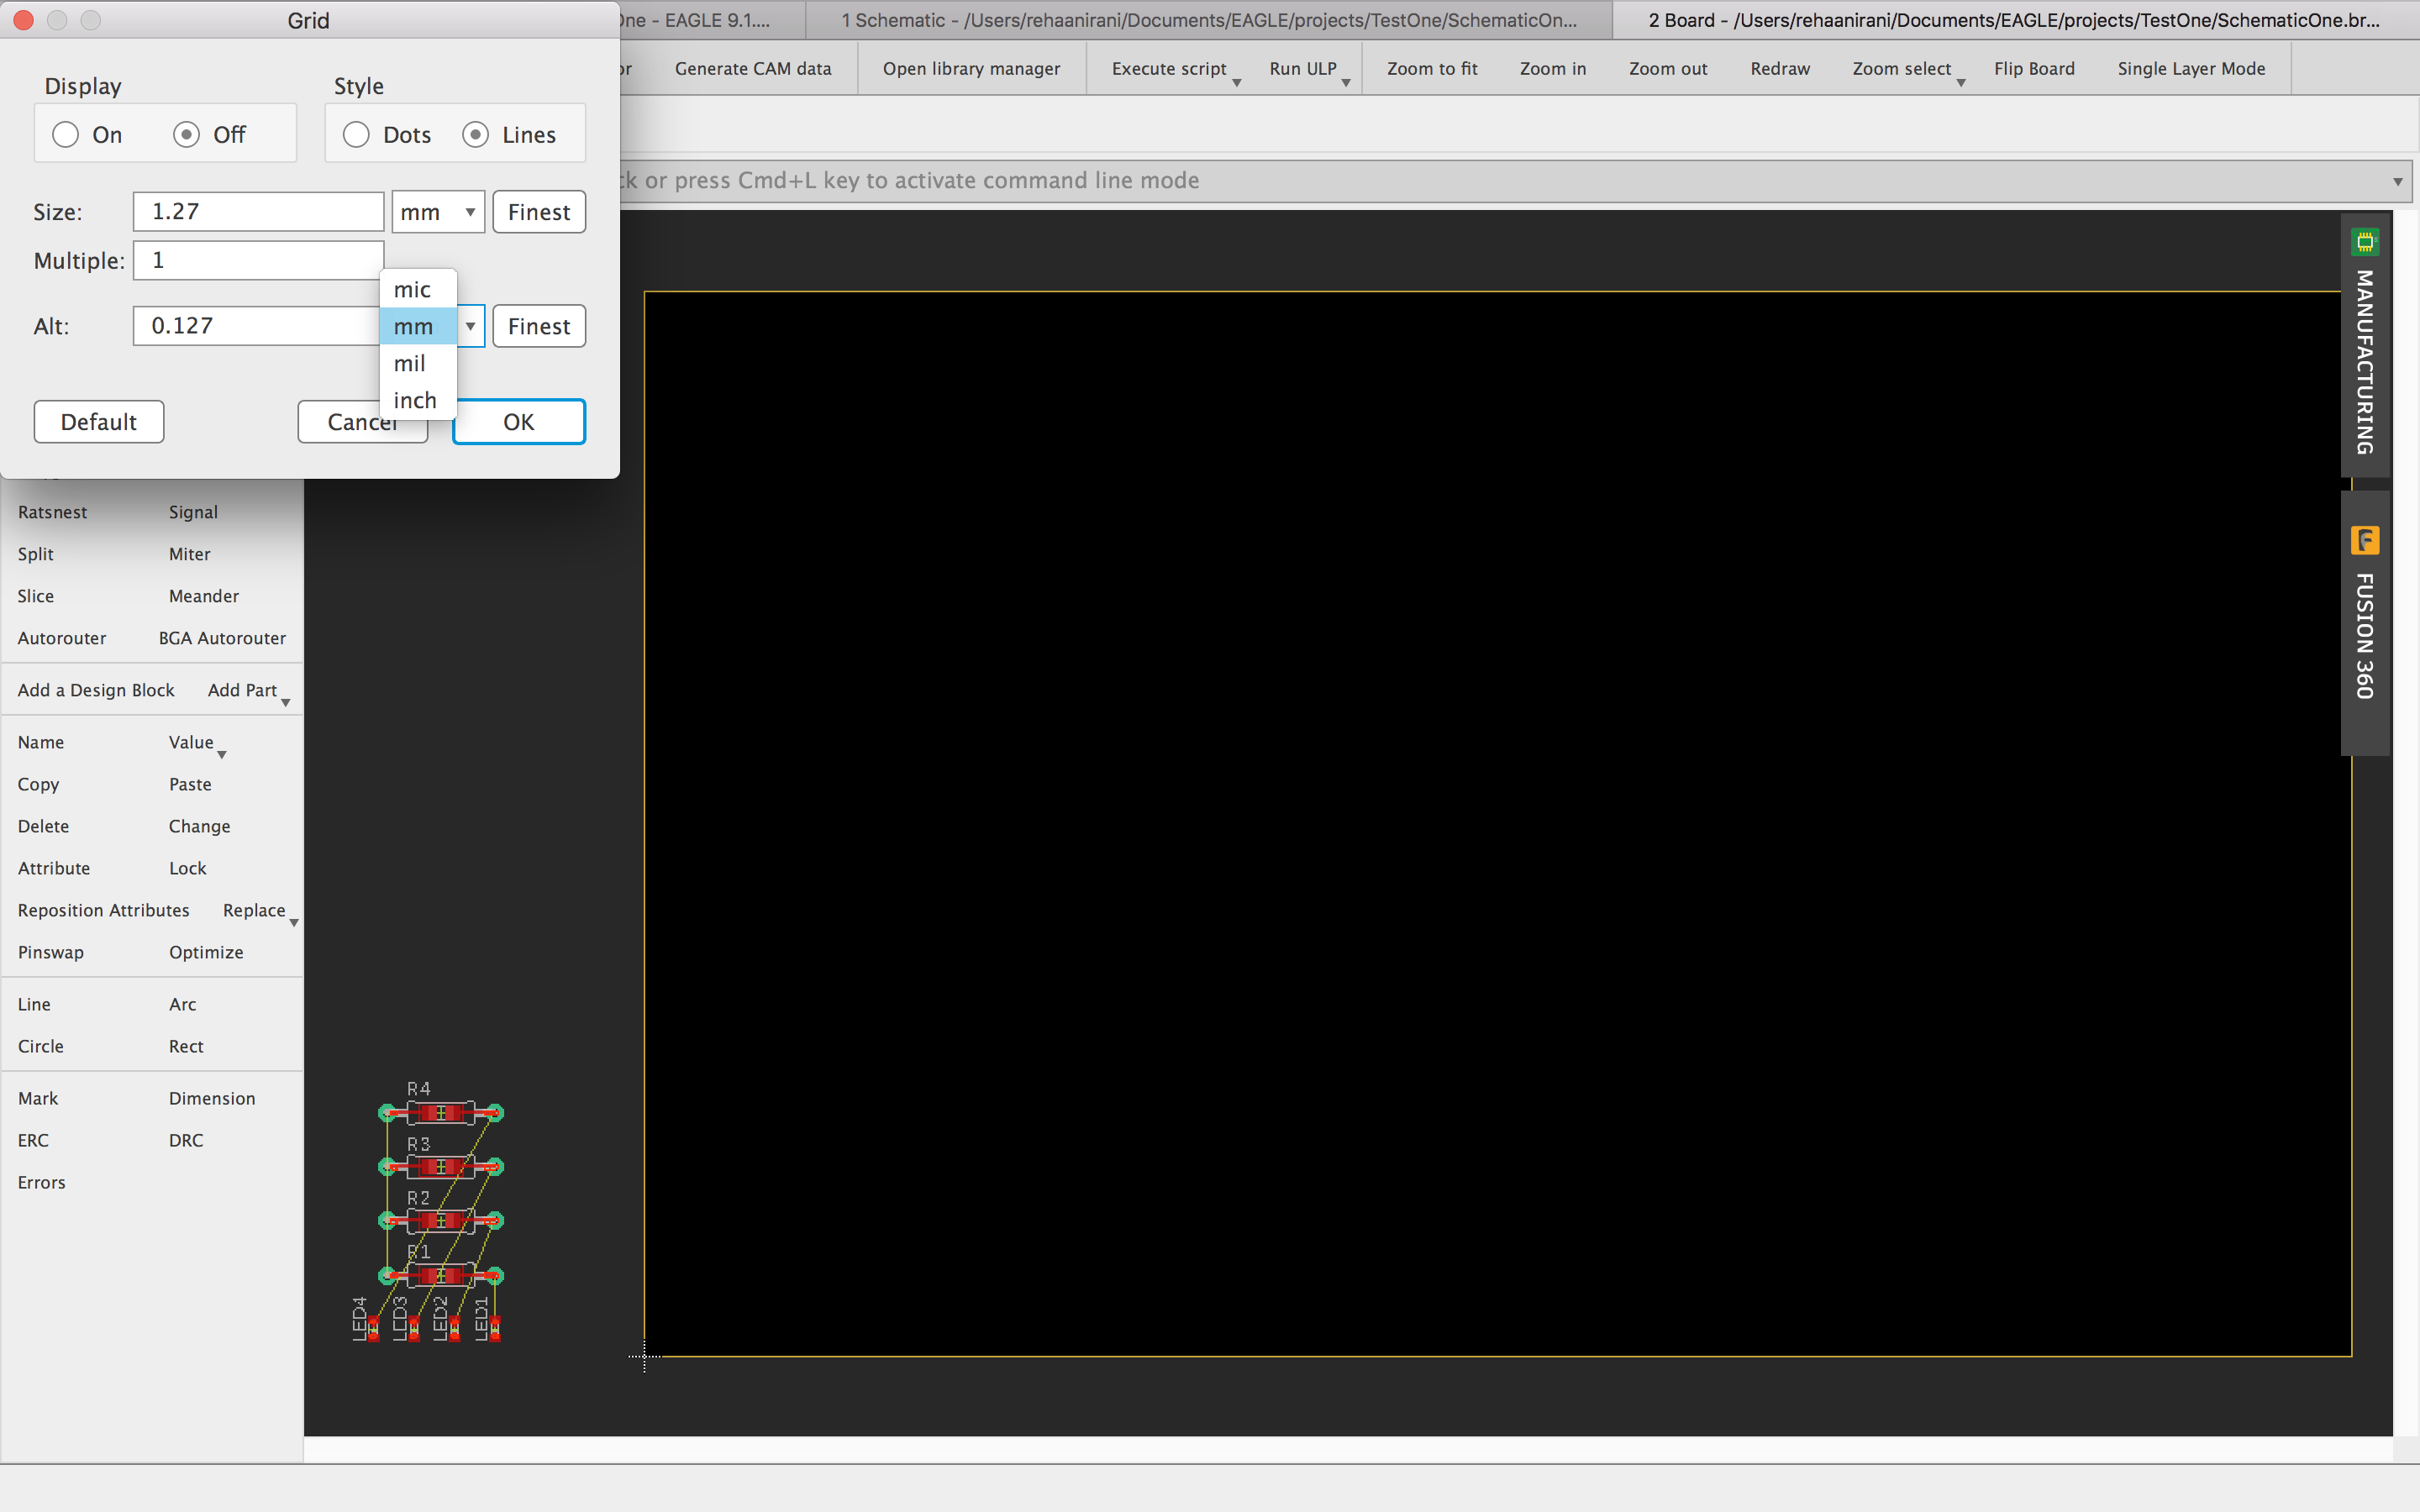The width and height of the screenshot is (2420, 1512).
Task: Select the Autorouter command
Action: coord(61,638)
